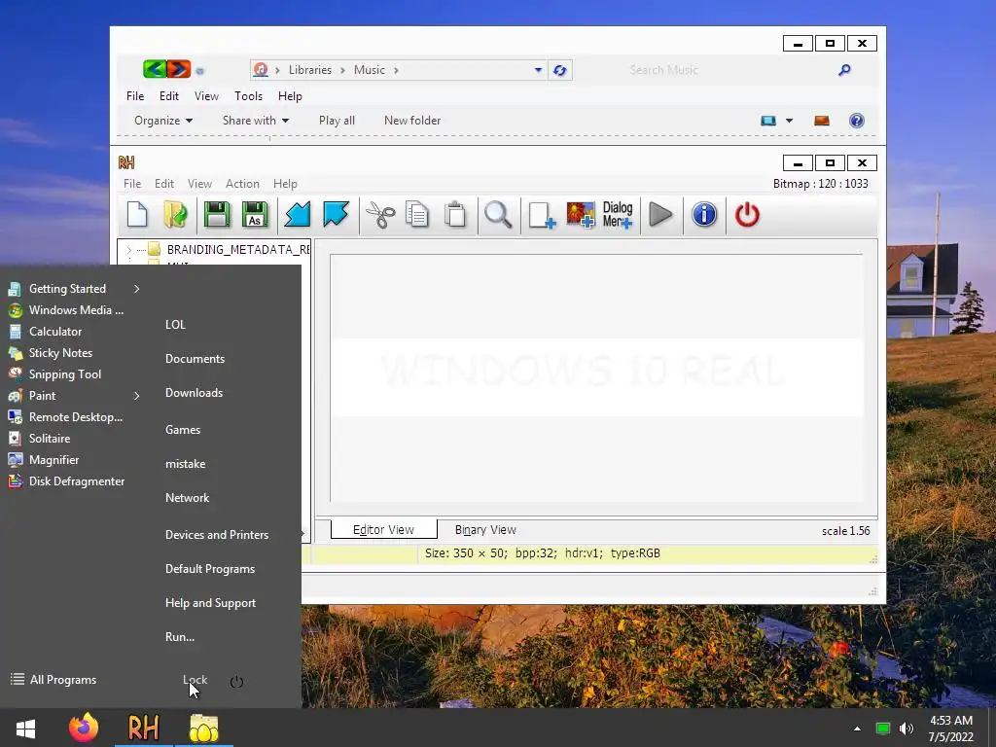Click the Copy pages icon
996x747 pixels.
417,215
